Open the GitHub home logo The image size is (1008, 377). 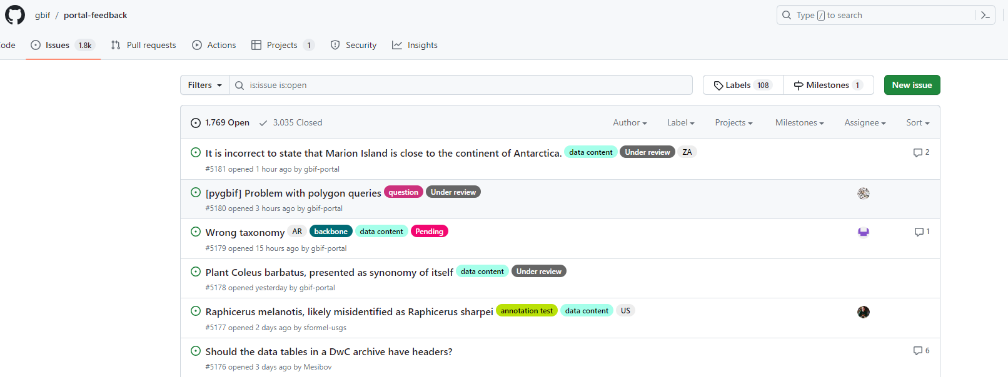click(x=15, y=15)
